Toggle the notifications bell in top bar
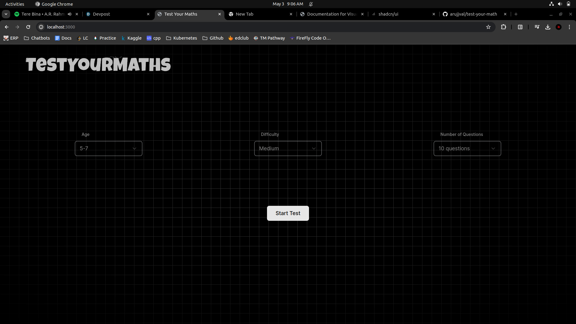576x324 pixels. click(x=311, y=4)
